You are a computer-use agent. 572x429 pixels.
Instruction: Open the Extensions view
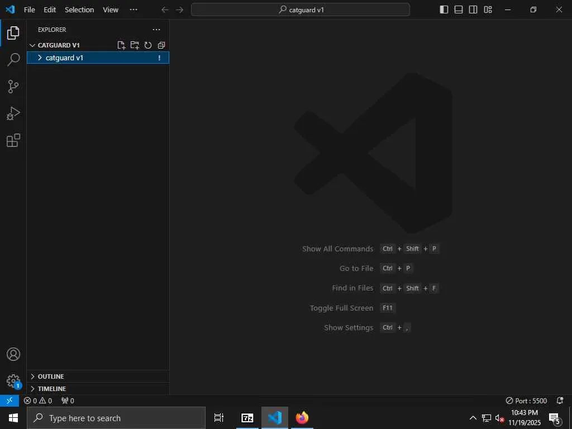pyautogui.click(x=13, y=140)
